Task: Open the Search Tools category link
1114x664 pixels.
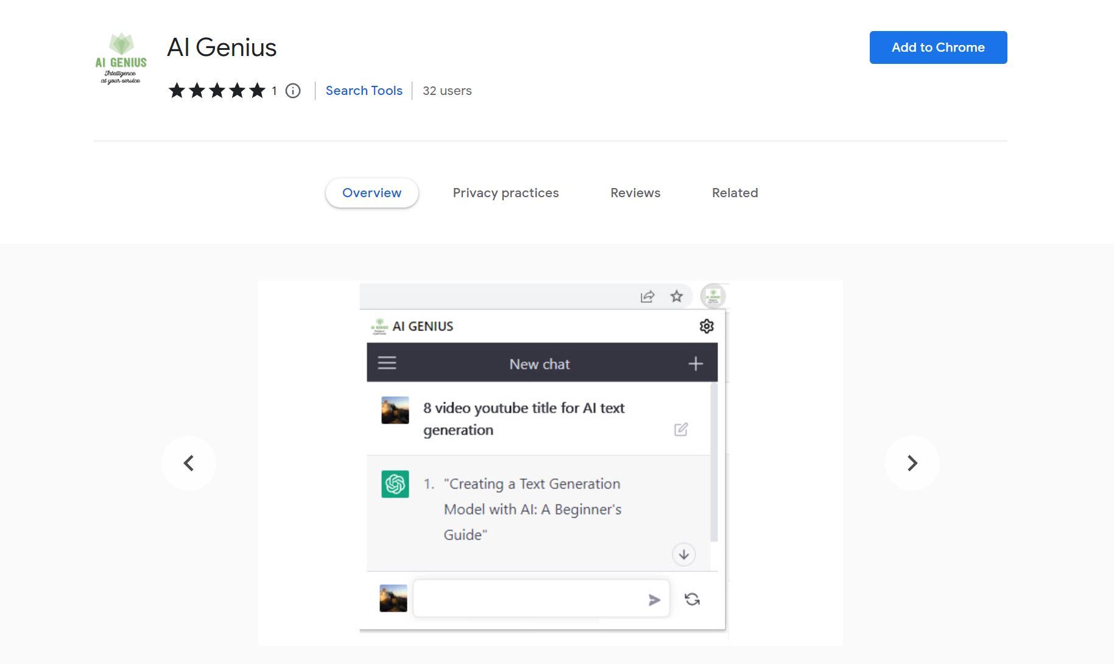Action: [x=364, y=91]
